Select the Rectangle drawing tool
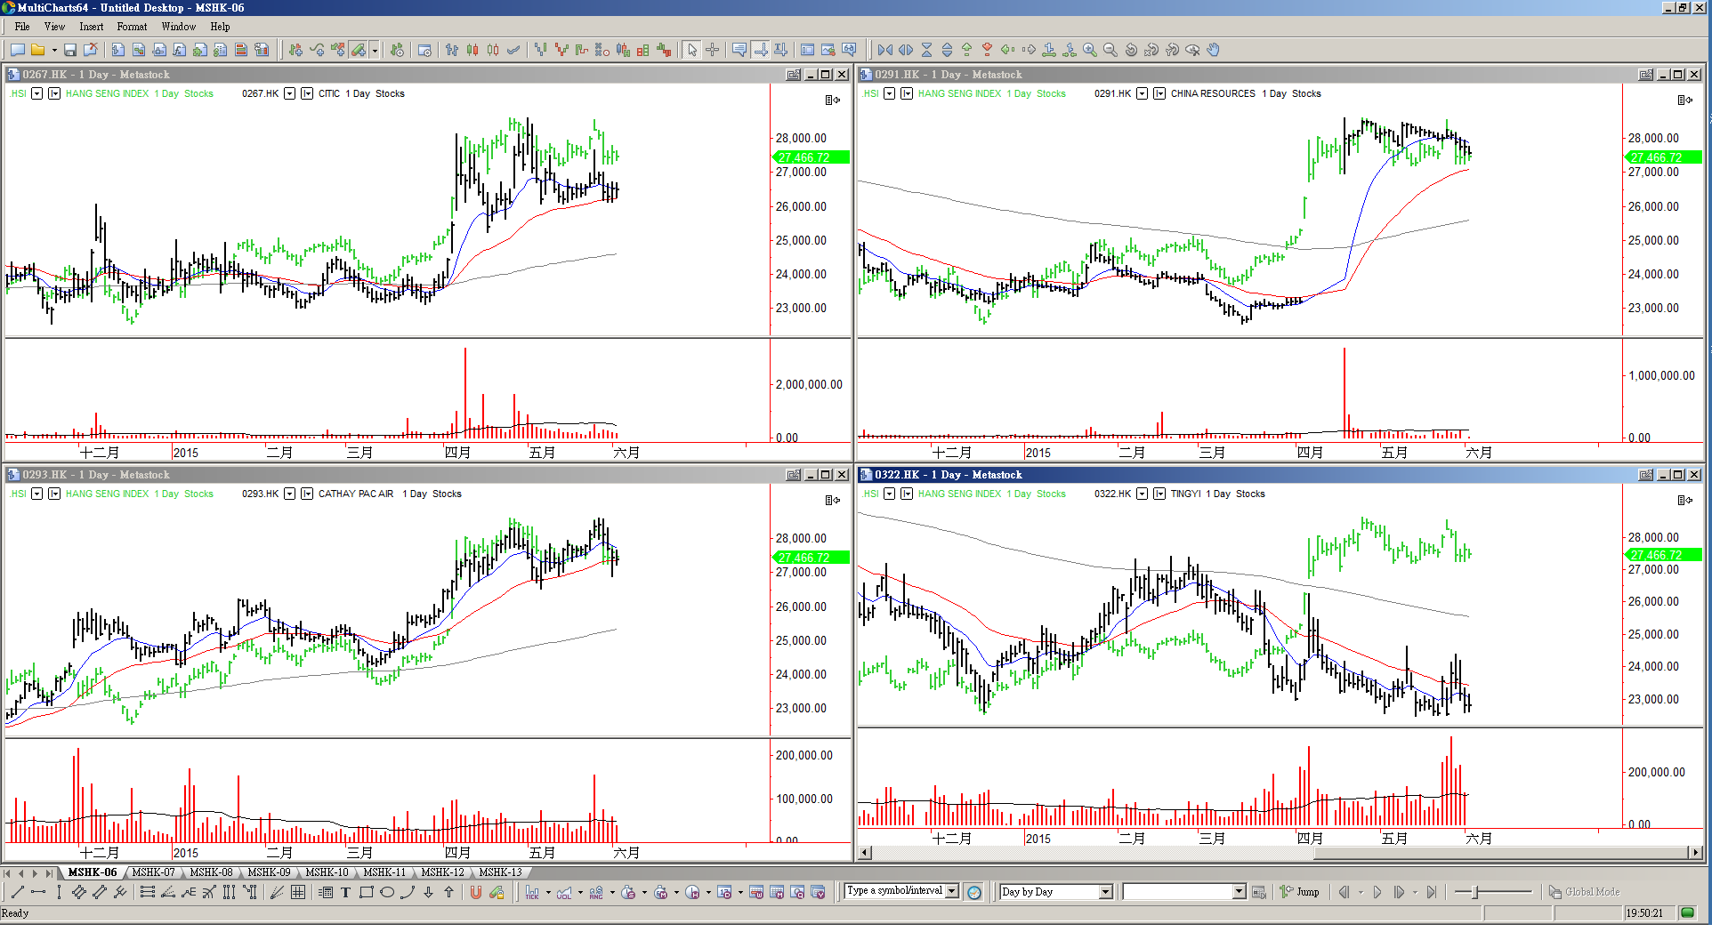Image resolution: width=1712 pixels, height=940 pixels. tap(366, 892)
